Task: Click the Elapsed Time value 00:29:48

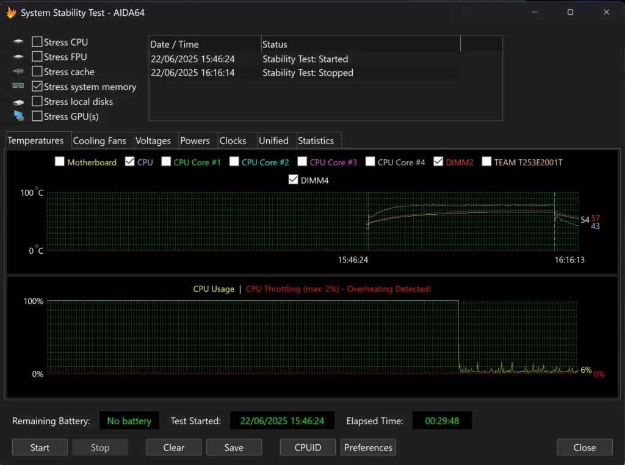Action: pyautogui.click(x=442, y=421)
